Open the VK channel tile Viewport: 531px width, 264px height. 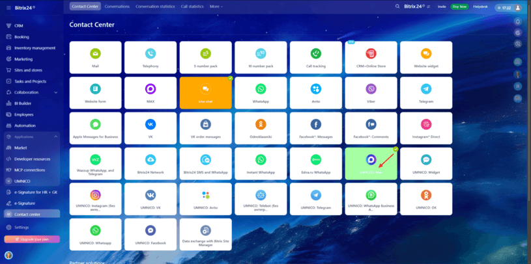[x=151, y=129]
